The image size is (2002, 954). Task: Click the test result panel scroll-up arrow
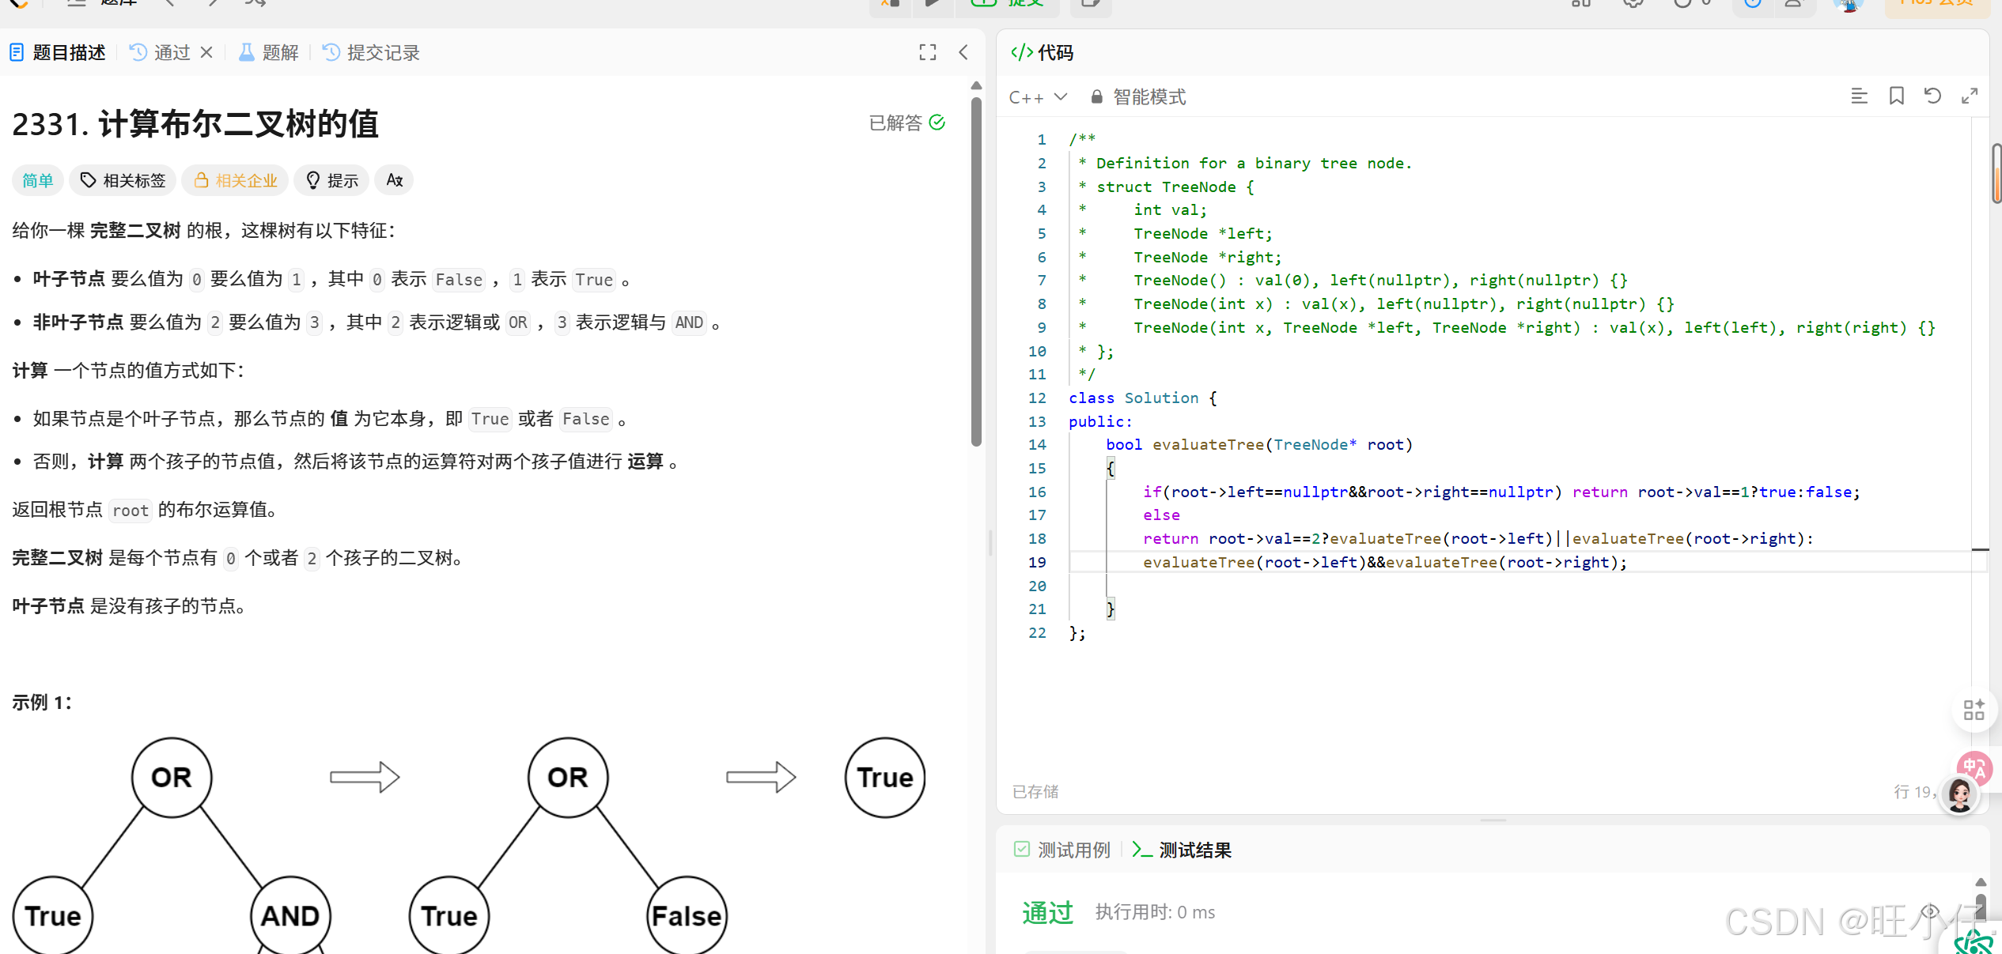(x=1981, y=882)
